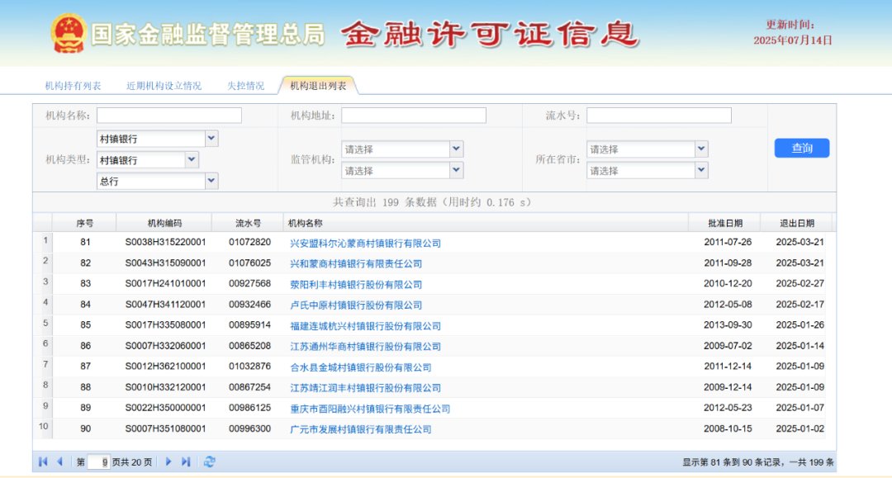Sort by 流水号 column header
The image size is (892, 478).
click(248, 224)
